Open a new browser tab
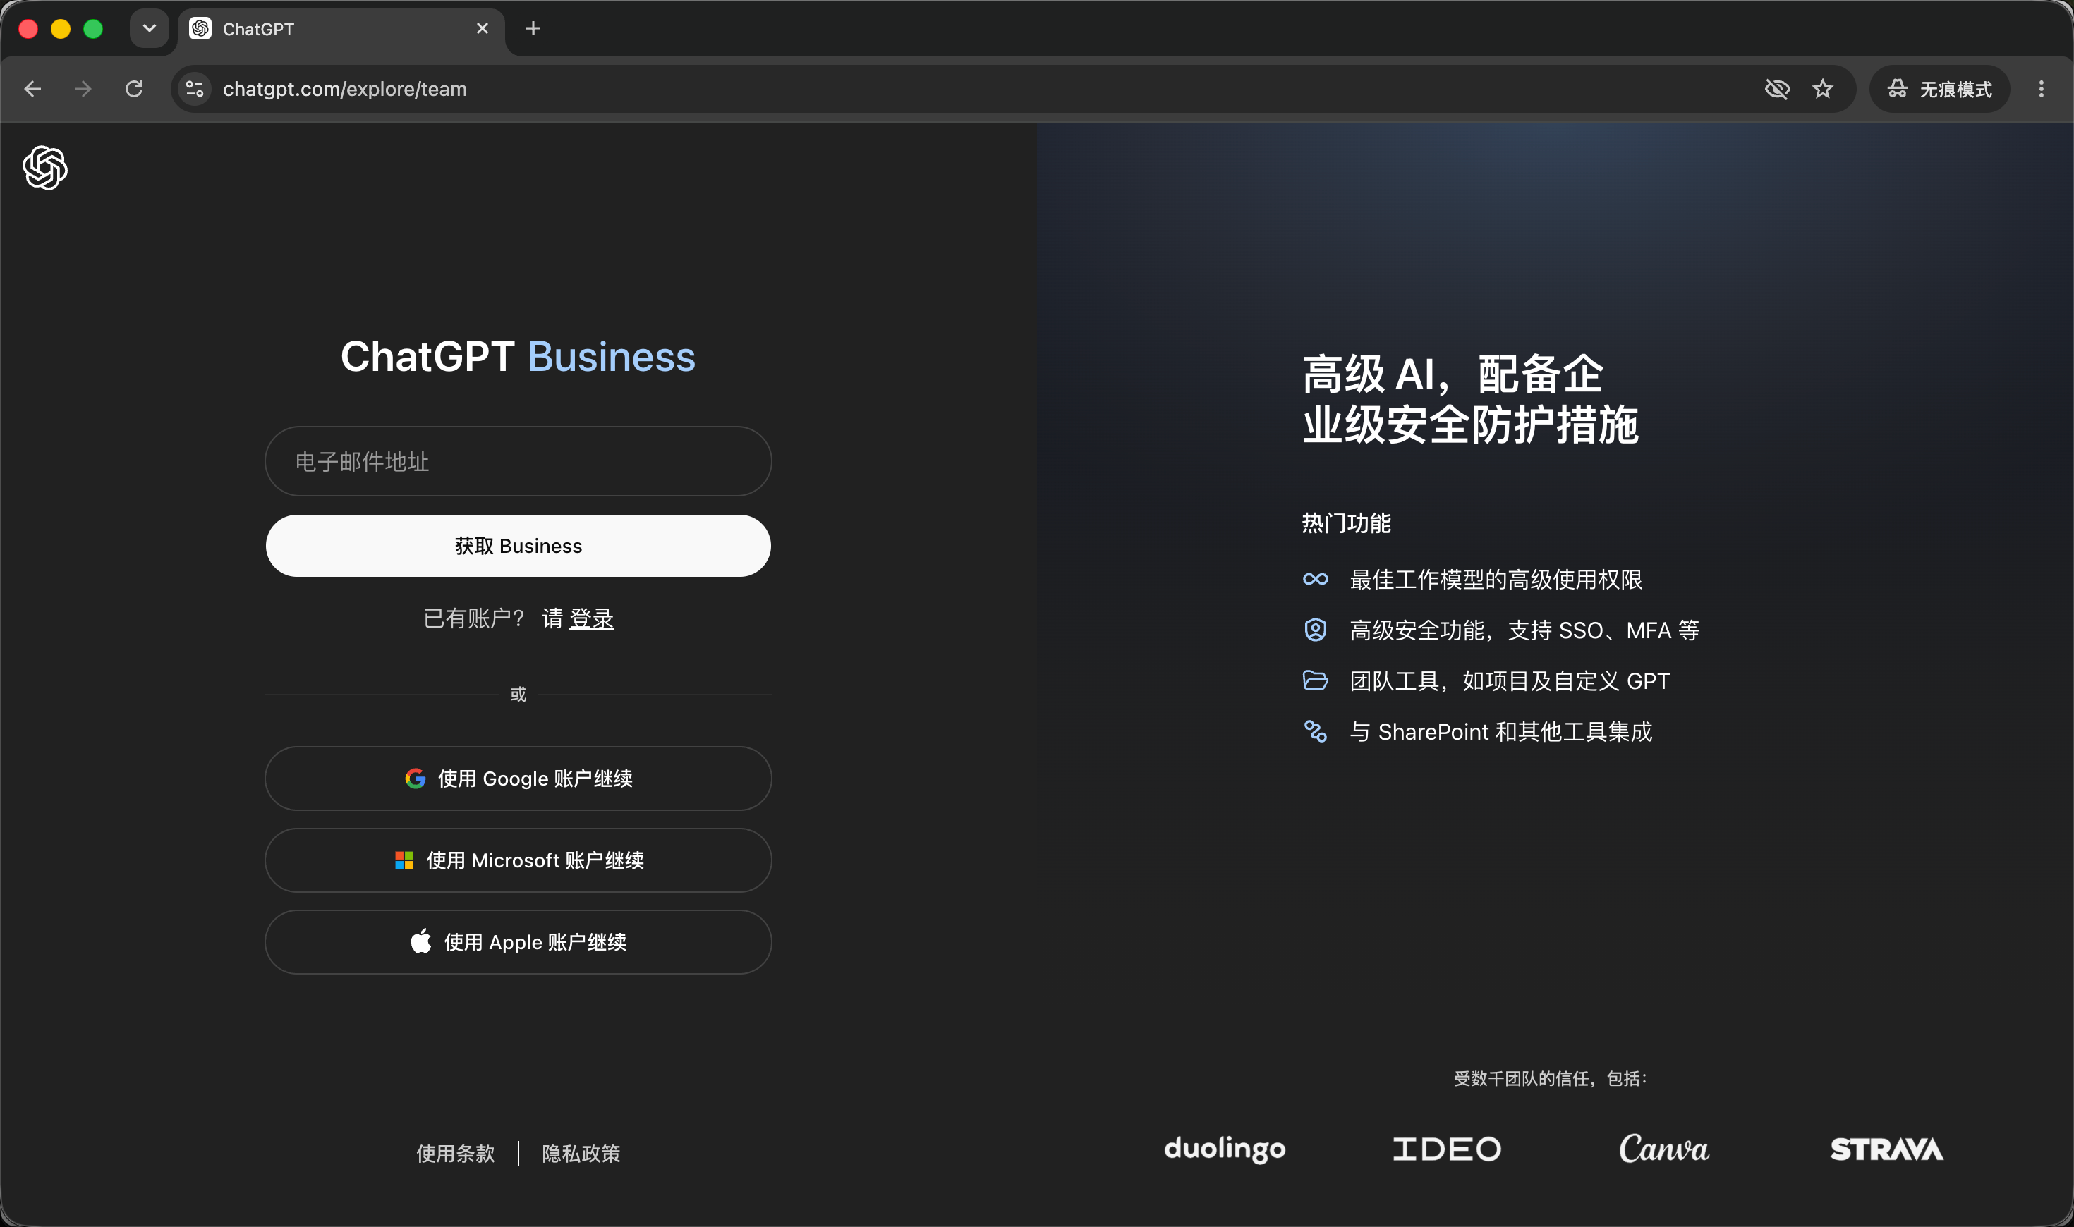 [x=533, y=29]
